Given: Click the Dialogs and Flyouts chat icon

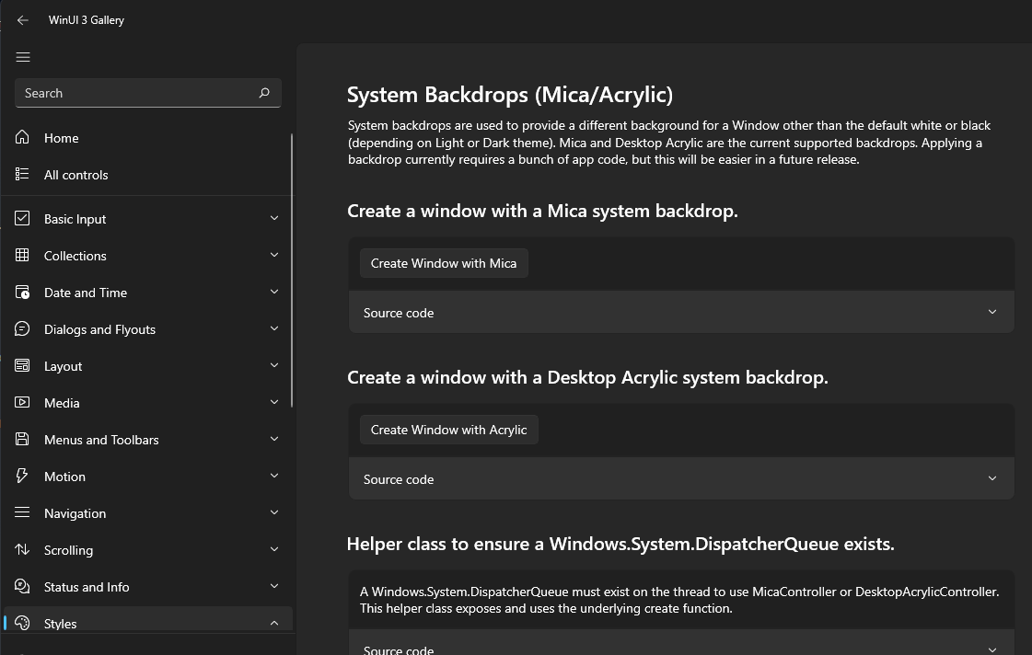Looking at the screenshot, I should (22, 328).
